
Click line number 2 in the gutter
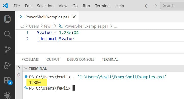tap(27, 39)
